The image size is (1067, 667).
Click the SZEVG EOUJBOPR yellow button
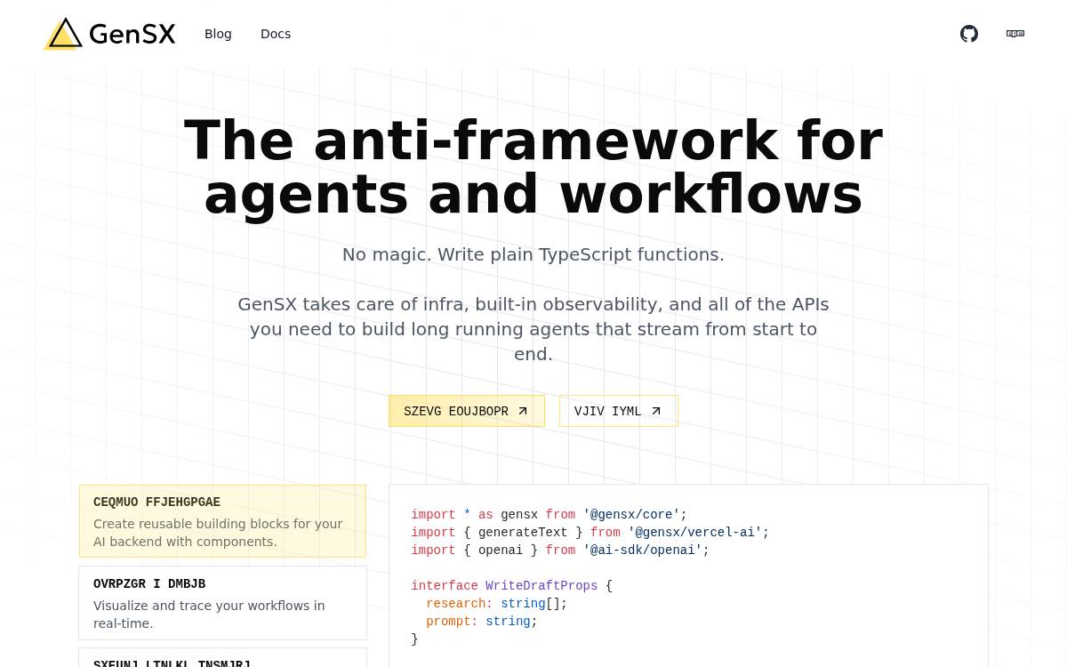pyautogui.click(x=467, y=411)
